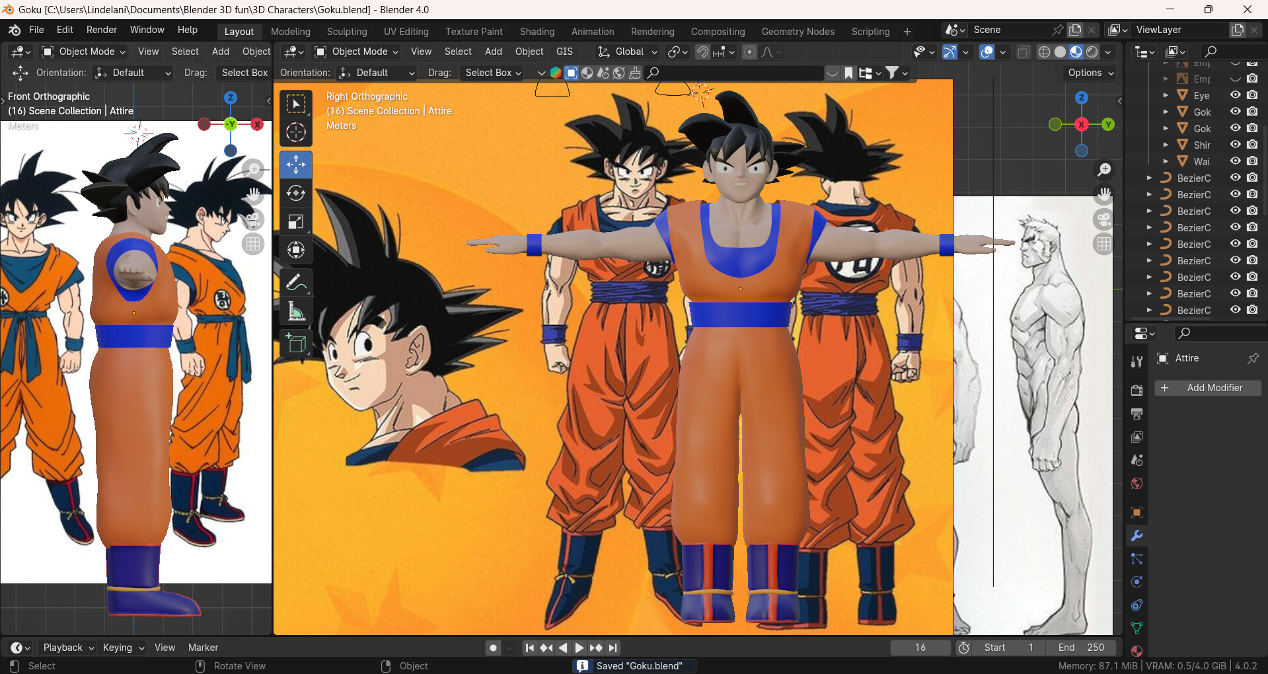Open the shading options dropdown arrow
This screenshot has width=1268, height=674.
(x=1108, y=52)
